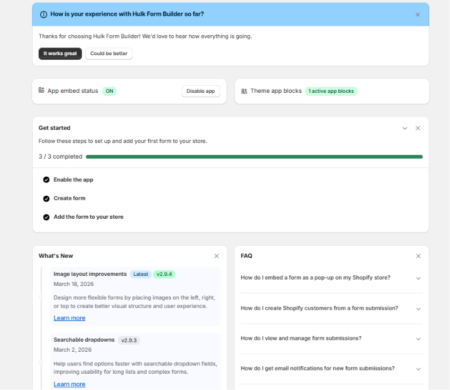
Task: Click the 'Image layout improvements' heading
Action: [x=90, y=274]
